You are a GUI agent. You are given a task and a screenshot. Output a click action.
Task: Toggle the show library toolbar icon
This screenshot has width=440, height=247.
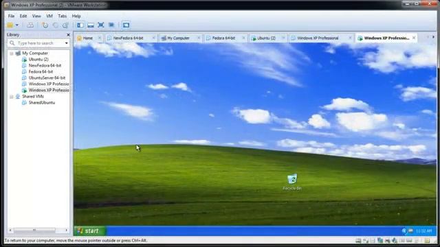click(x=80, y=25)
